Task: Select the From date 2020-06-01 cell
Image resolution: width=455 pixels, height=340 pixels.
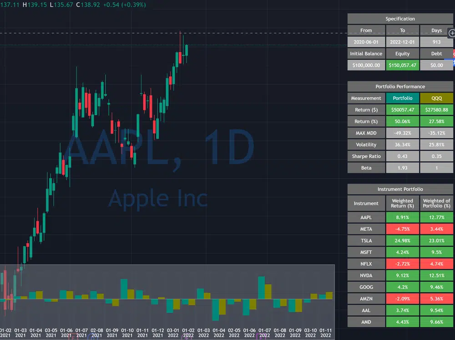Action: coord(366,42)
